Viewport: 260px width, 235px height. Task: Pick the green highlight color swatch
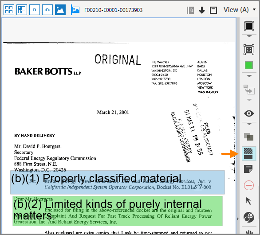point(249,65)
